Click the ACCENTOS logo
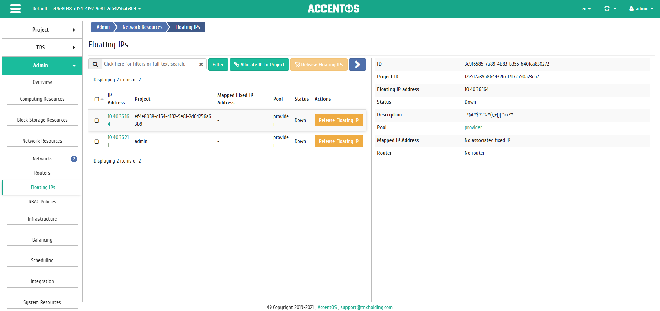The width and height of the screenshot is (660, 311). (333, 9)
